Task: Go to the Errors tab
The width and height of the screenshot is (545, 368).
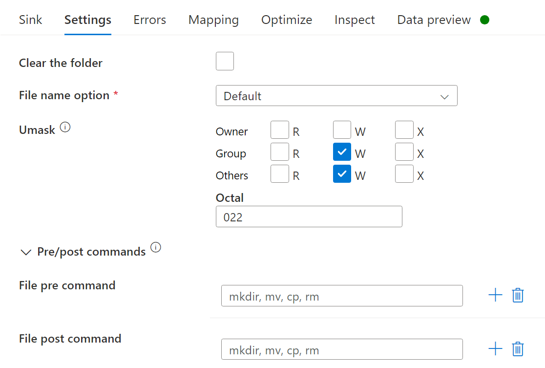Action: click(x=149, y=20)
